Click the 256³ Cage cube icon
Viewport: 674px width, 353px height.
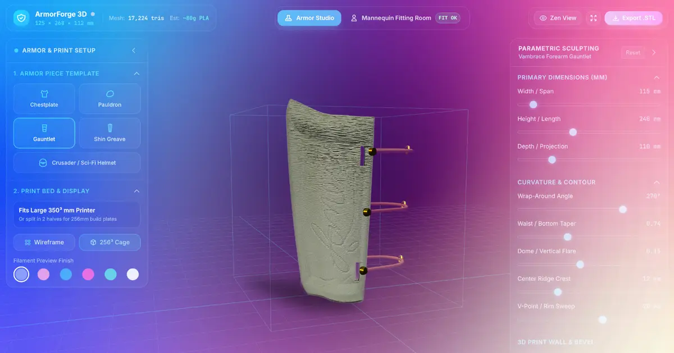pos(93,242)
